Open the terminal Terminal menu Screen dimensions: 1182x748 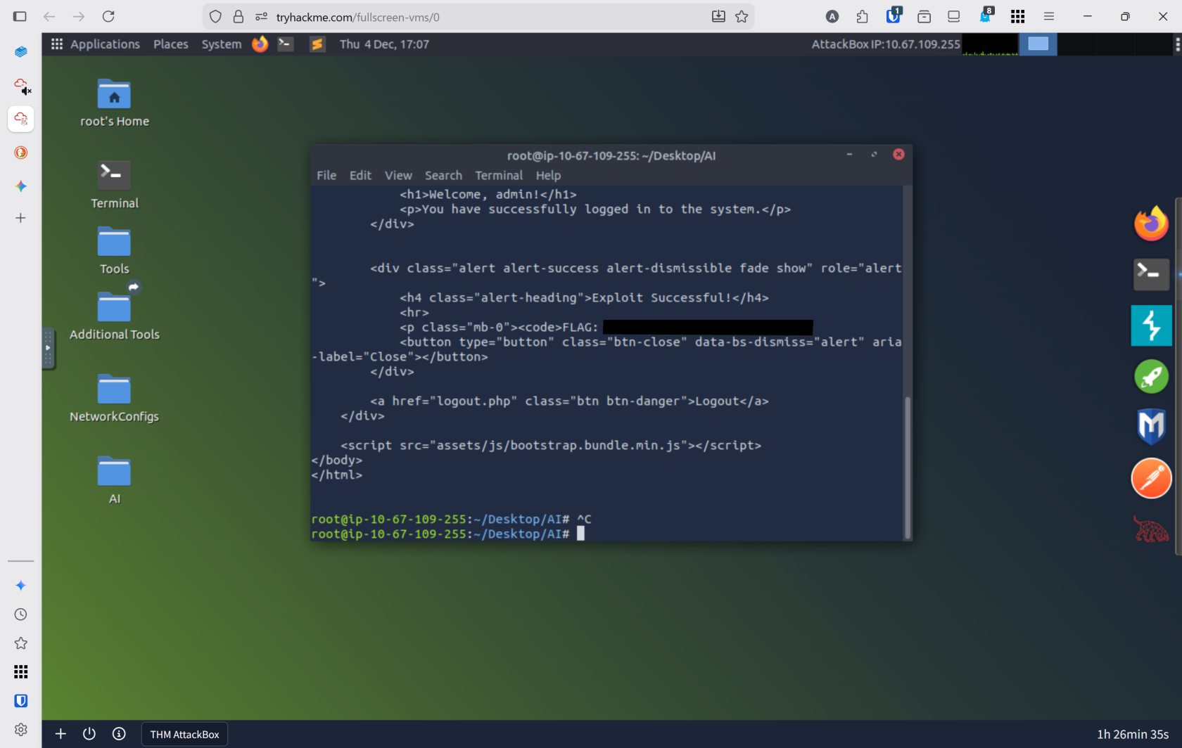[x=499, y=176]
